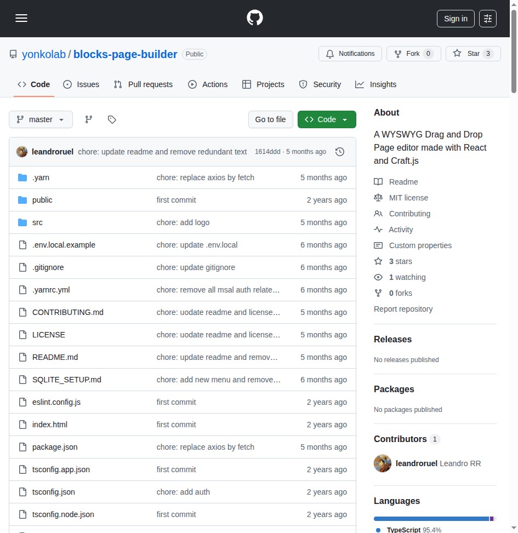The image size is (518, 533).
Task: Expand the master branch dropdown
Action: [x=41, y=119]
